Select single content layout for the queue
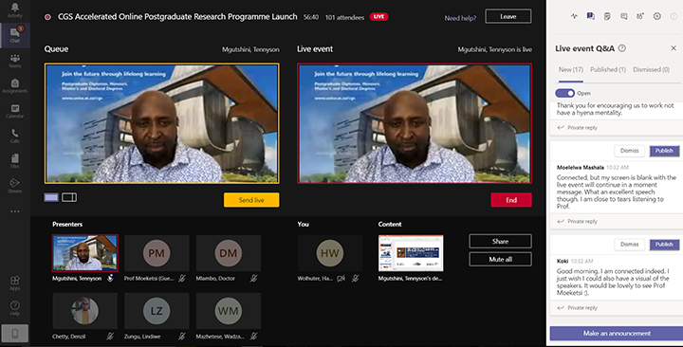Screen dimensions: 683x347 coord(51,197)
